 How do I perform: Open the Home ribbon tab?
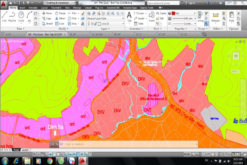point(13,8)
